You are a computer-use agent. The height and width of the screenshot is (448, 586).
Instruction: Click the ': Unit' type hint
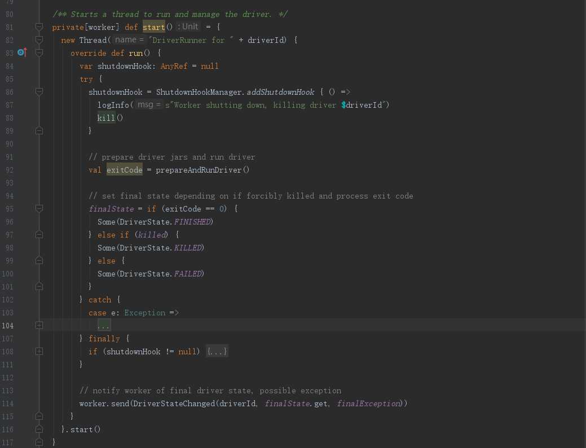[x=188, y=27]
